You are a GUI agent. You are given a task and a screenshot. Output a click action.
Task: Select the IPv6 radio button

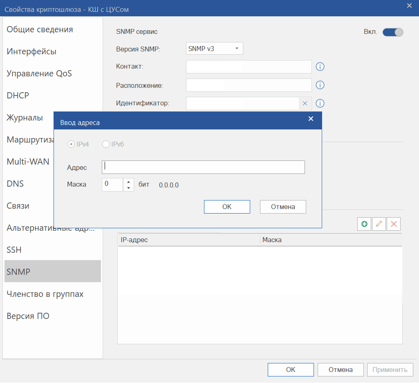[x=106, y=144]
